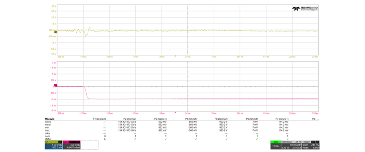
Task: Click the P1 num cell showing 0
Action: tap(105, 136)
